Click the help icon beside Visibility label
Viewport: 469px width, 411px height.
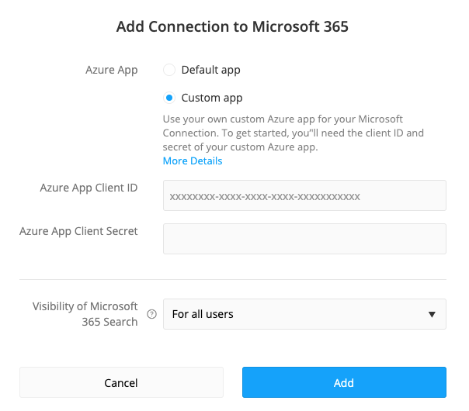[x=151, y=314]
